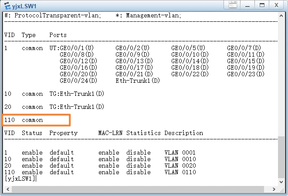Click the dock window icon in title bar
This screenshot has height=196, width=288.
(x=236, y=5)
